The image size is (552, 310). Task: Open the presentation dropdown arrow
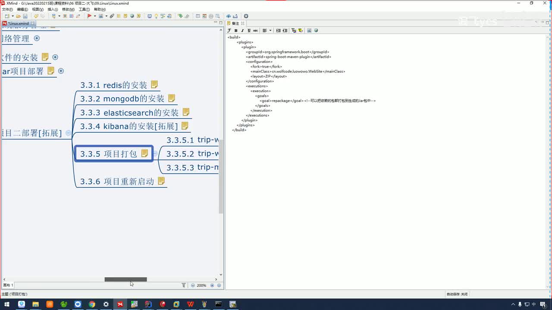94,16
